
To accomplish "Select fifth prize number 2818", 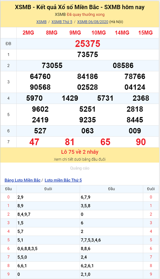I will point(135,109).
